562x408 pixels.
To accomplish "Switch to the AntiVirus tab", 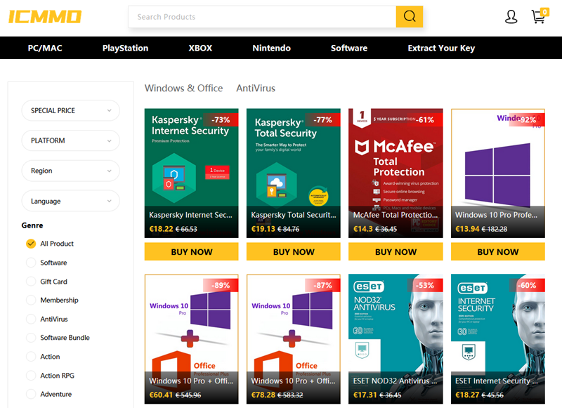I will click(x=256, y=88).
